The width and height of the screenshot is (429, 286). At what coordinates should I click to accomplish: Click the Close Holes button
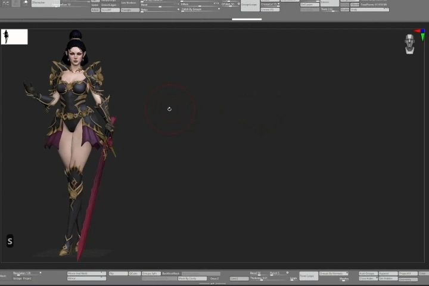368,278
